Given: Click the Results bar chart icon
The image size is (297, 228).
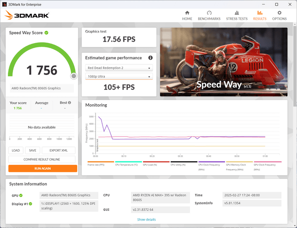Looking at the screenshot, I should pos(260,13).
